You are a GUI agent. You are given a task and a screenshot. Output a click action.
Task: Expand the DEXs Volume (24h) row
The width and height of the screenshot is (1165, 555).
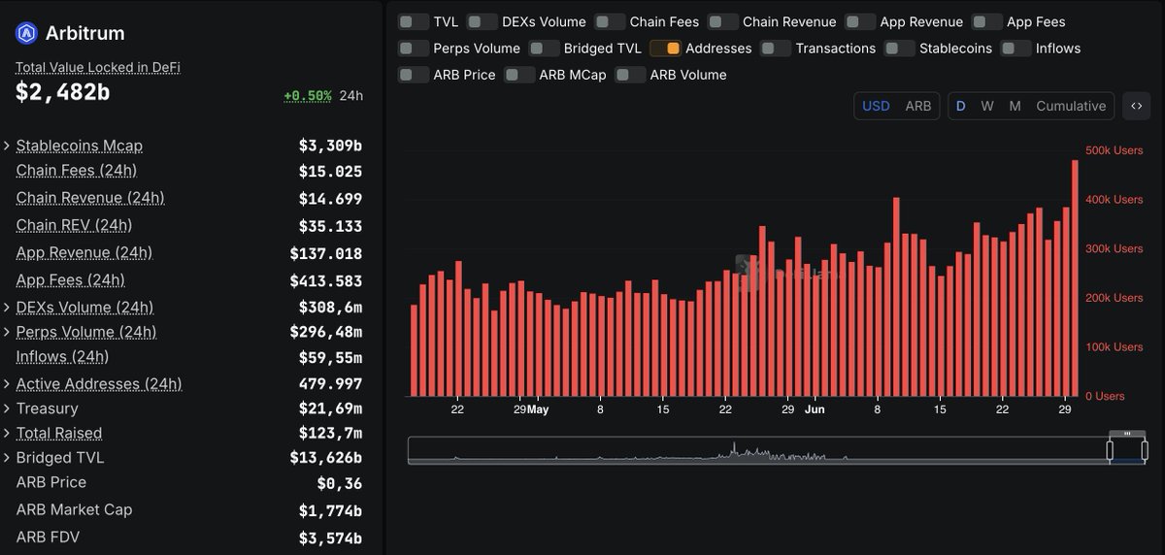(x=8, y=308)
